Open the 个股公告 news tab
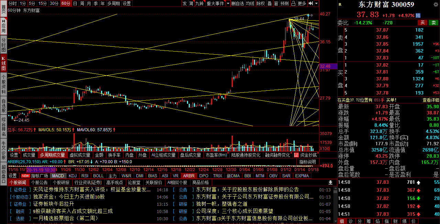440x224 pixels. [x=39, y=182]
